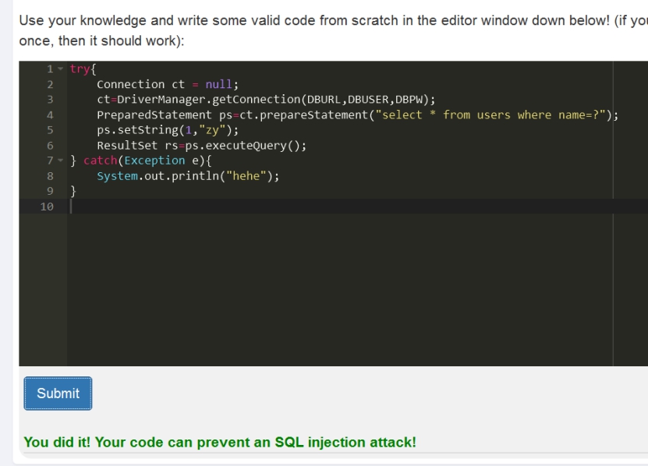The image size is (648, 466).
Task: Click 'ResultSet rs=ps.executeQuery();' on line 6
Action: 202,146
